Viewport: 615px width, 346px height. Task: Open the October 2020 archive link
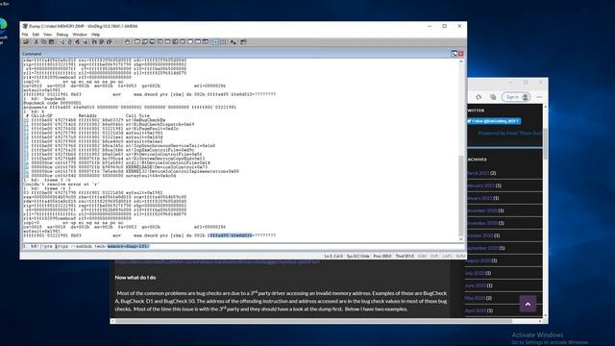(480, 235)
